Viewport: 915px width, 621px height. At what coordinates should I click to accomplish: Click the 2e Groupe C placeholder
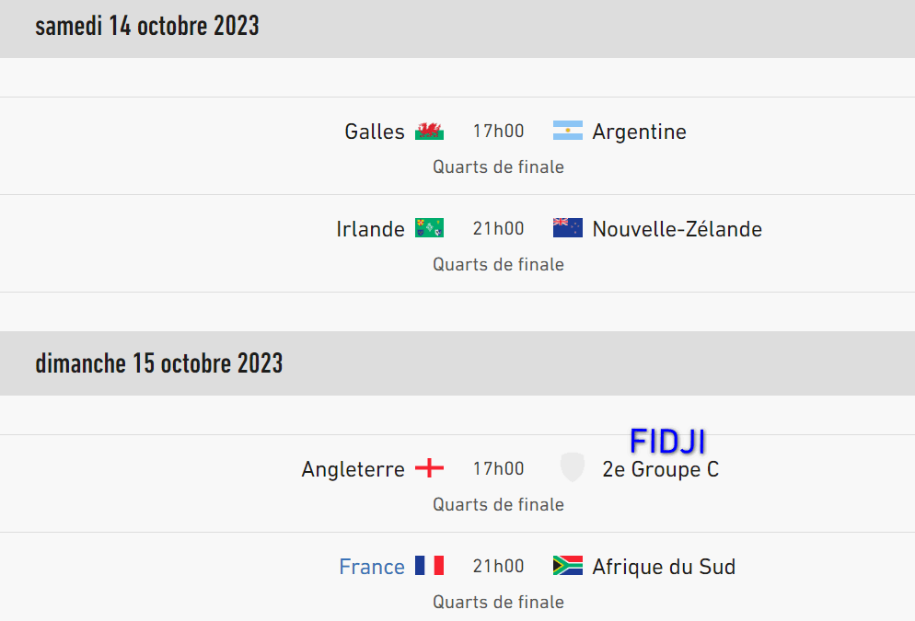pos(660,469)
